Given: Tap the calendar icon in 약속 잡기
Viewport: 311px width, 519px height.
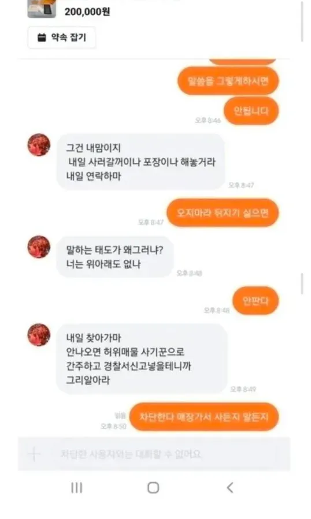Looking at the screenshot, I should pyautogui.click(x=42, y=38).
